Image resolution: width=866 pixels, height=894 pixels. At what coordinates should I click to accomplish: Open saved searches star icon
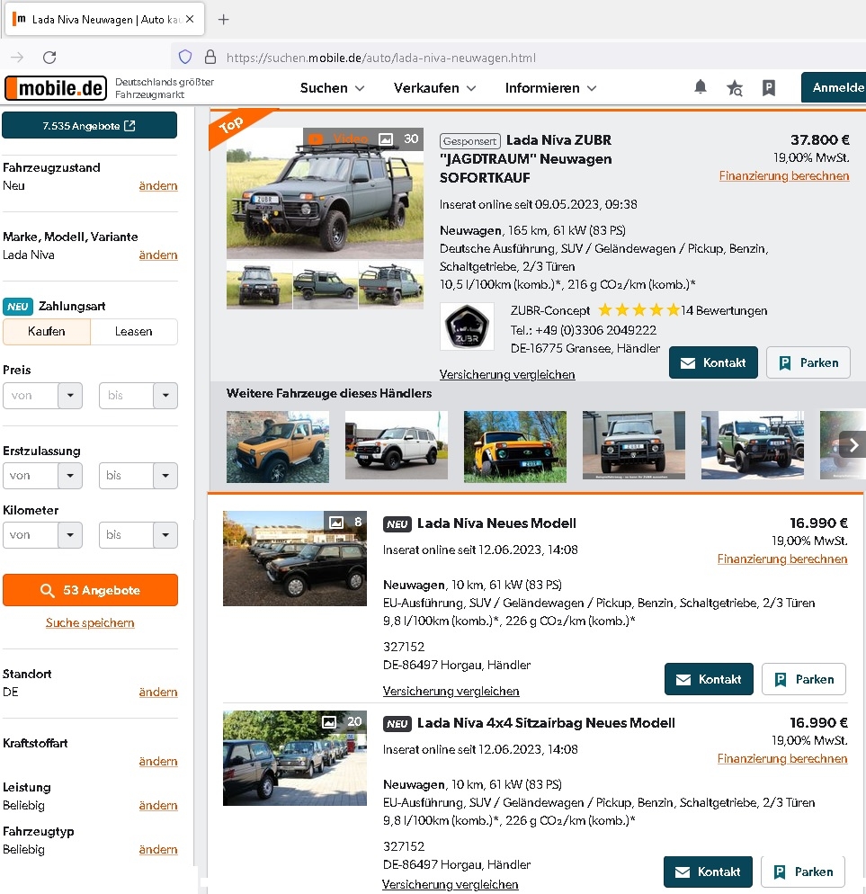click(735, 88)
